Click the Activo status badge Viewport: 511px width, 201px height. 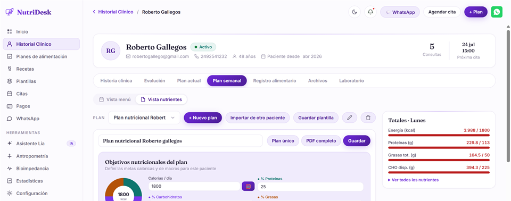[x=203, y=47]
